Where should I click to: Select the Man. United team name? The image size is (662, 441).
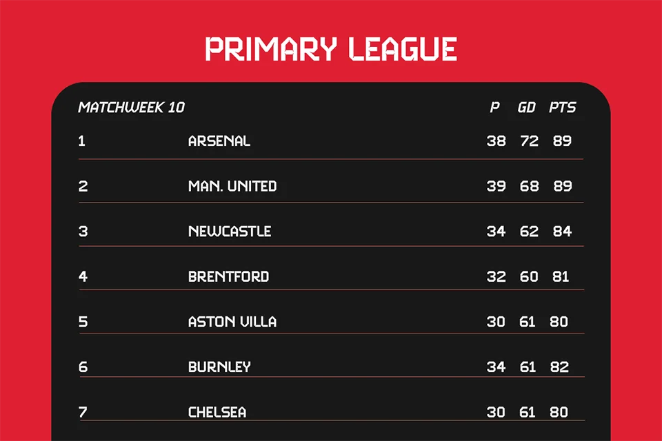[x=232, y=186]
